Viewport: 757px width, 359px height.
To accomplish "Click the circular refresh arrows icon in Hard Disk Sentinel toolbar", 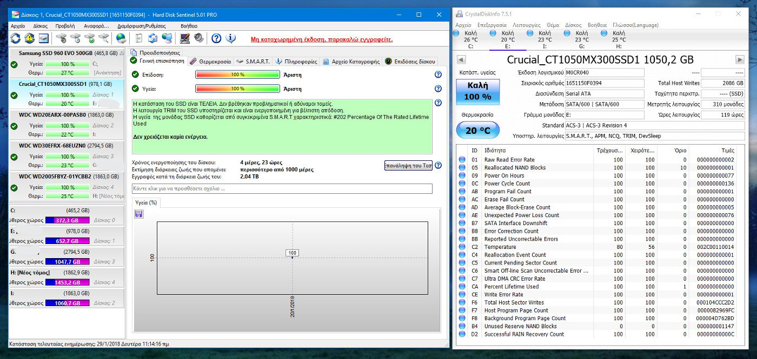I will pyautogui.click(x=15, y=38).
